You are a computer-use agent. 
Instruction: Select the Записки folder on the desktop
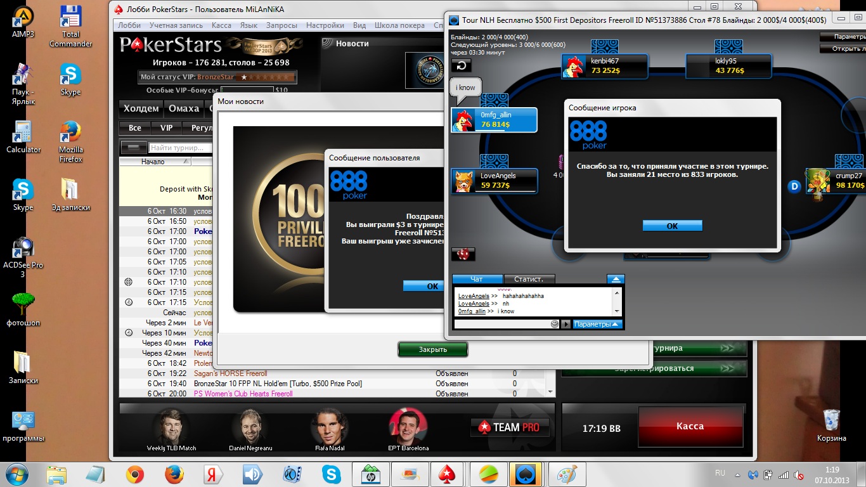(x=23, y=368)
